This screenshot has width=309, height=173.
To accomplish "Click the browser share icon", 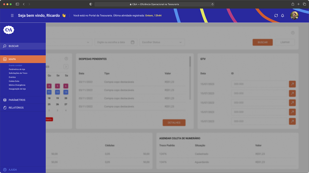I will pos(293,4).
